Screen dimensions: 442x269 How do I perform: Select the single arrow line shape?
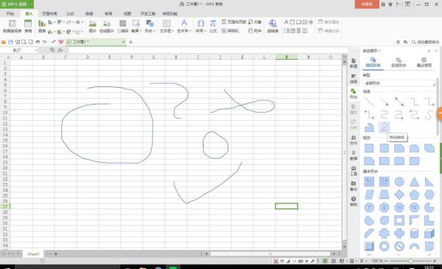point(385,102)
